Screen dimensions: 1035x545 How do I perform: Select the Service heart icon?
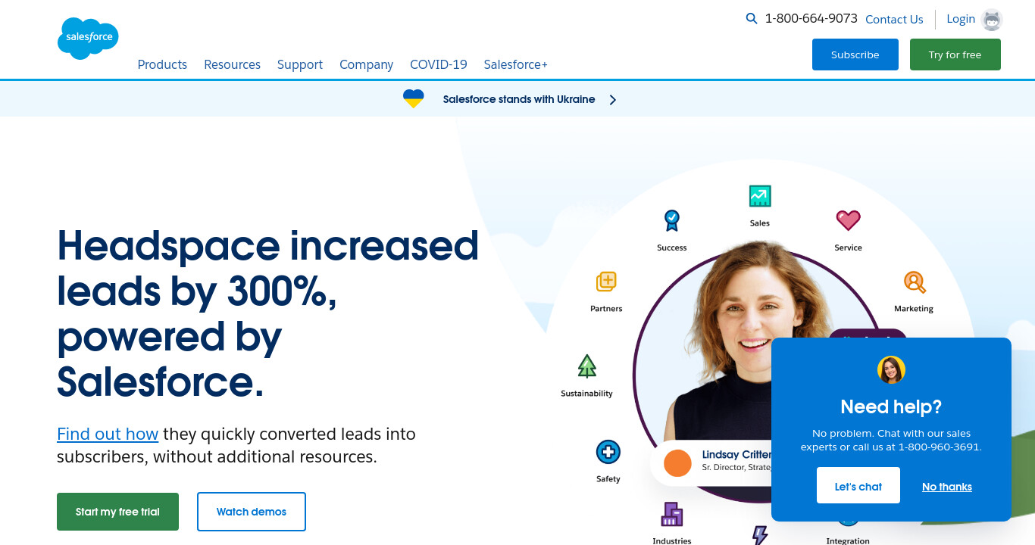click(848, 220)
